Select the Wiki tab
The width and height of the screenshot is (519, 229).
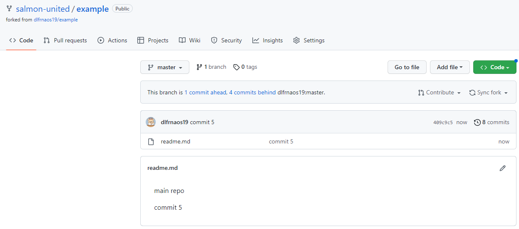pyautogui.click(x=189, y=40)
